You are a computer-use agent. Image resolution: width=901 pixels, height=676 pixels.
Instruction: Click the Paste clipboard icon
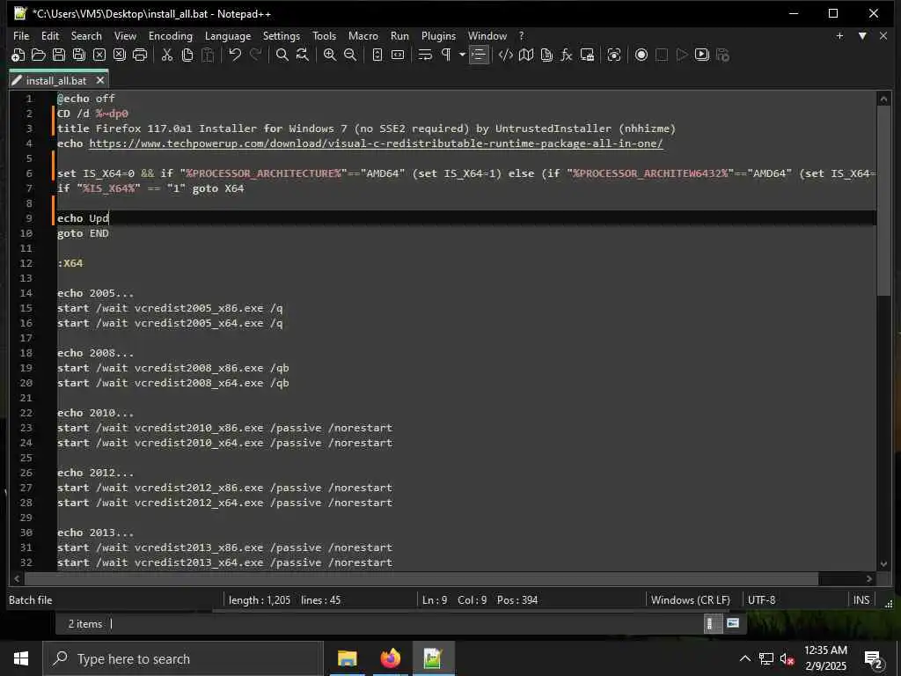[x=208, y=55]
